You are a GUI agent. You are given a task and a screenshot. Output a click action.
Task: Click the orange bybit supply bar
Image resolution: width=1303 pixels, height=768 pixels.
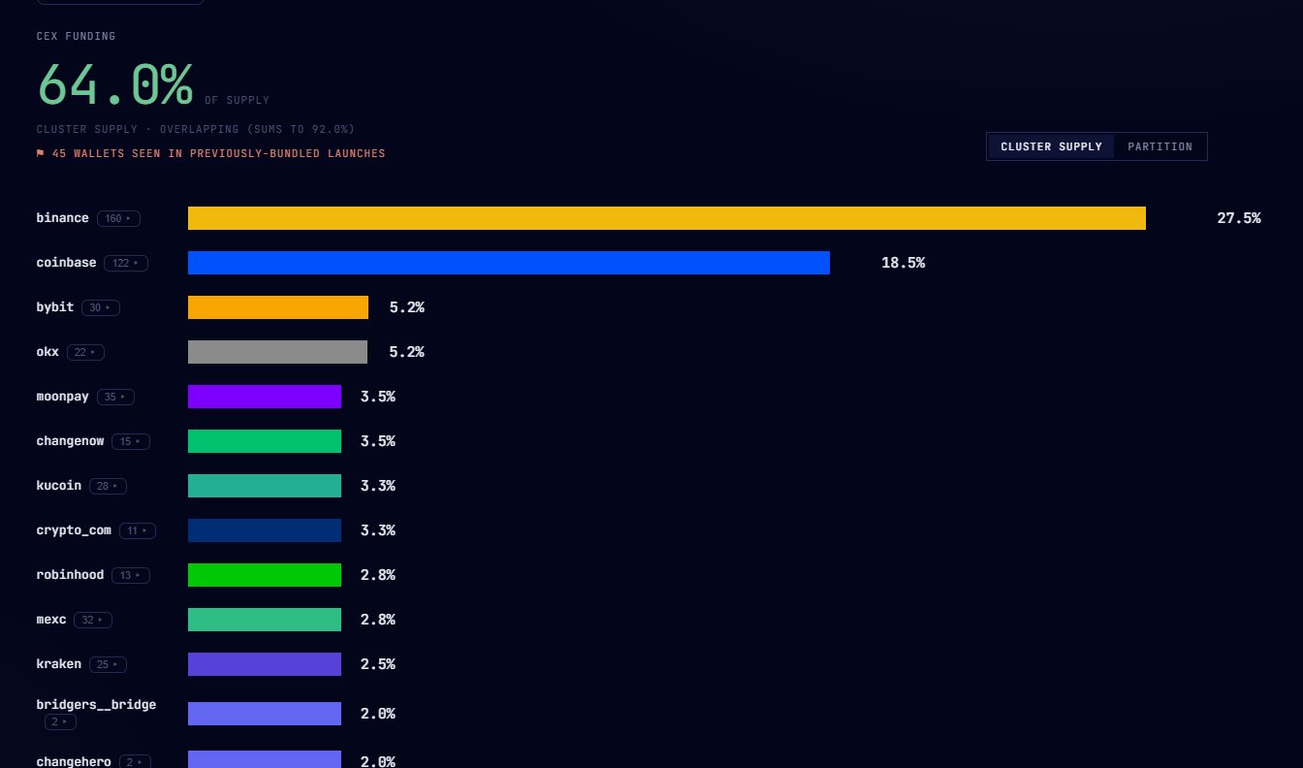278,307
